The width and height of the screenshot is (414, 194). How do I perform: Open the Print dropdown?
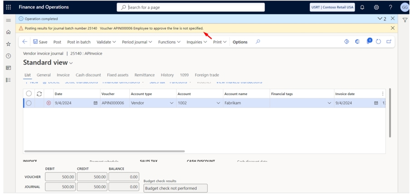(220, 42)
